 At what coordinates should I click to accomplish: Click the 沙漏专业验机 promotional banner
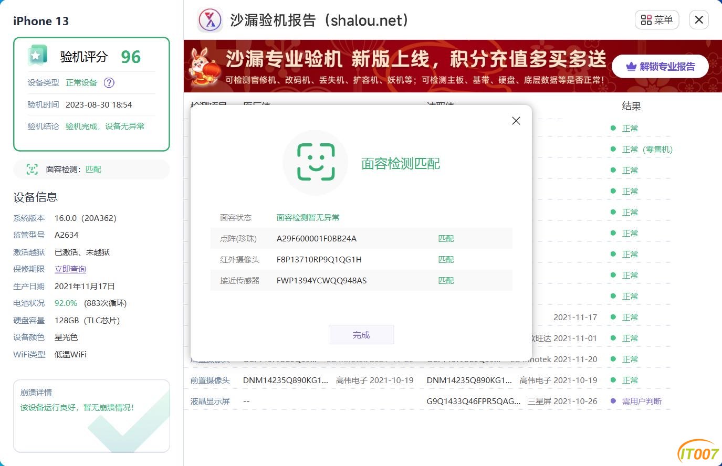453,66
